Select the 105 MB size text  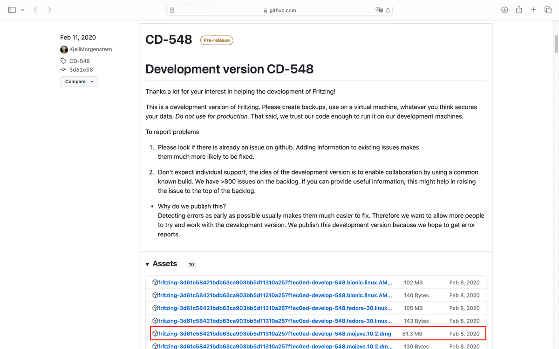point(414,308)
